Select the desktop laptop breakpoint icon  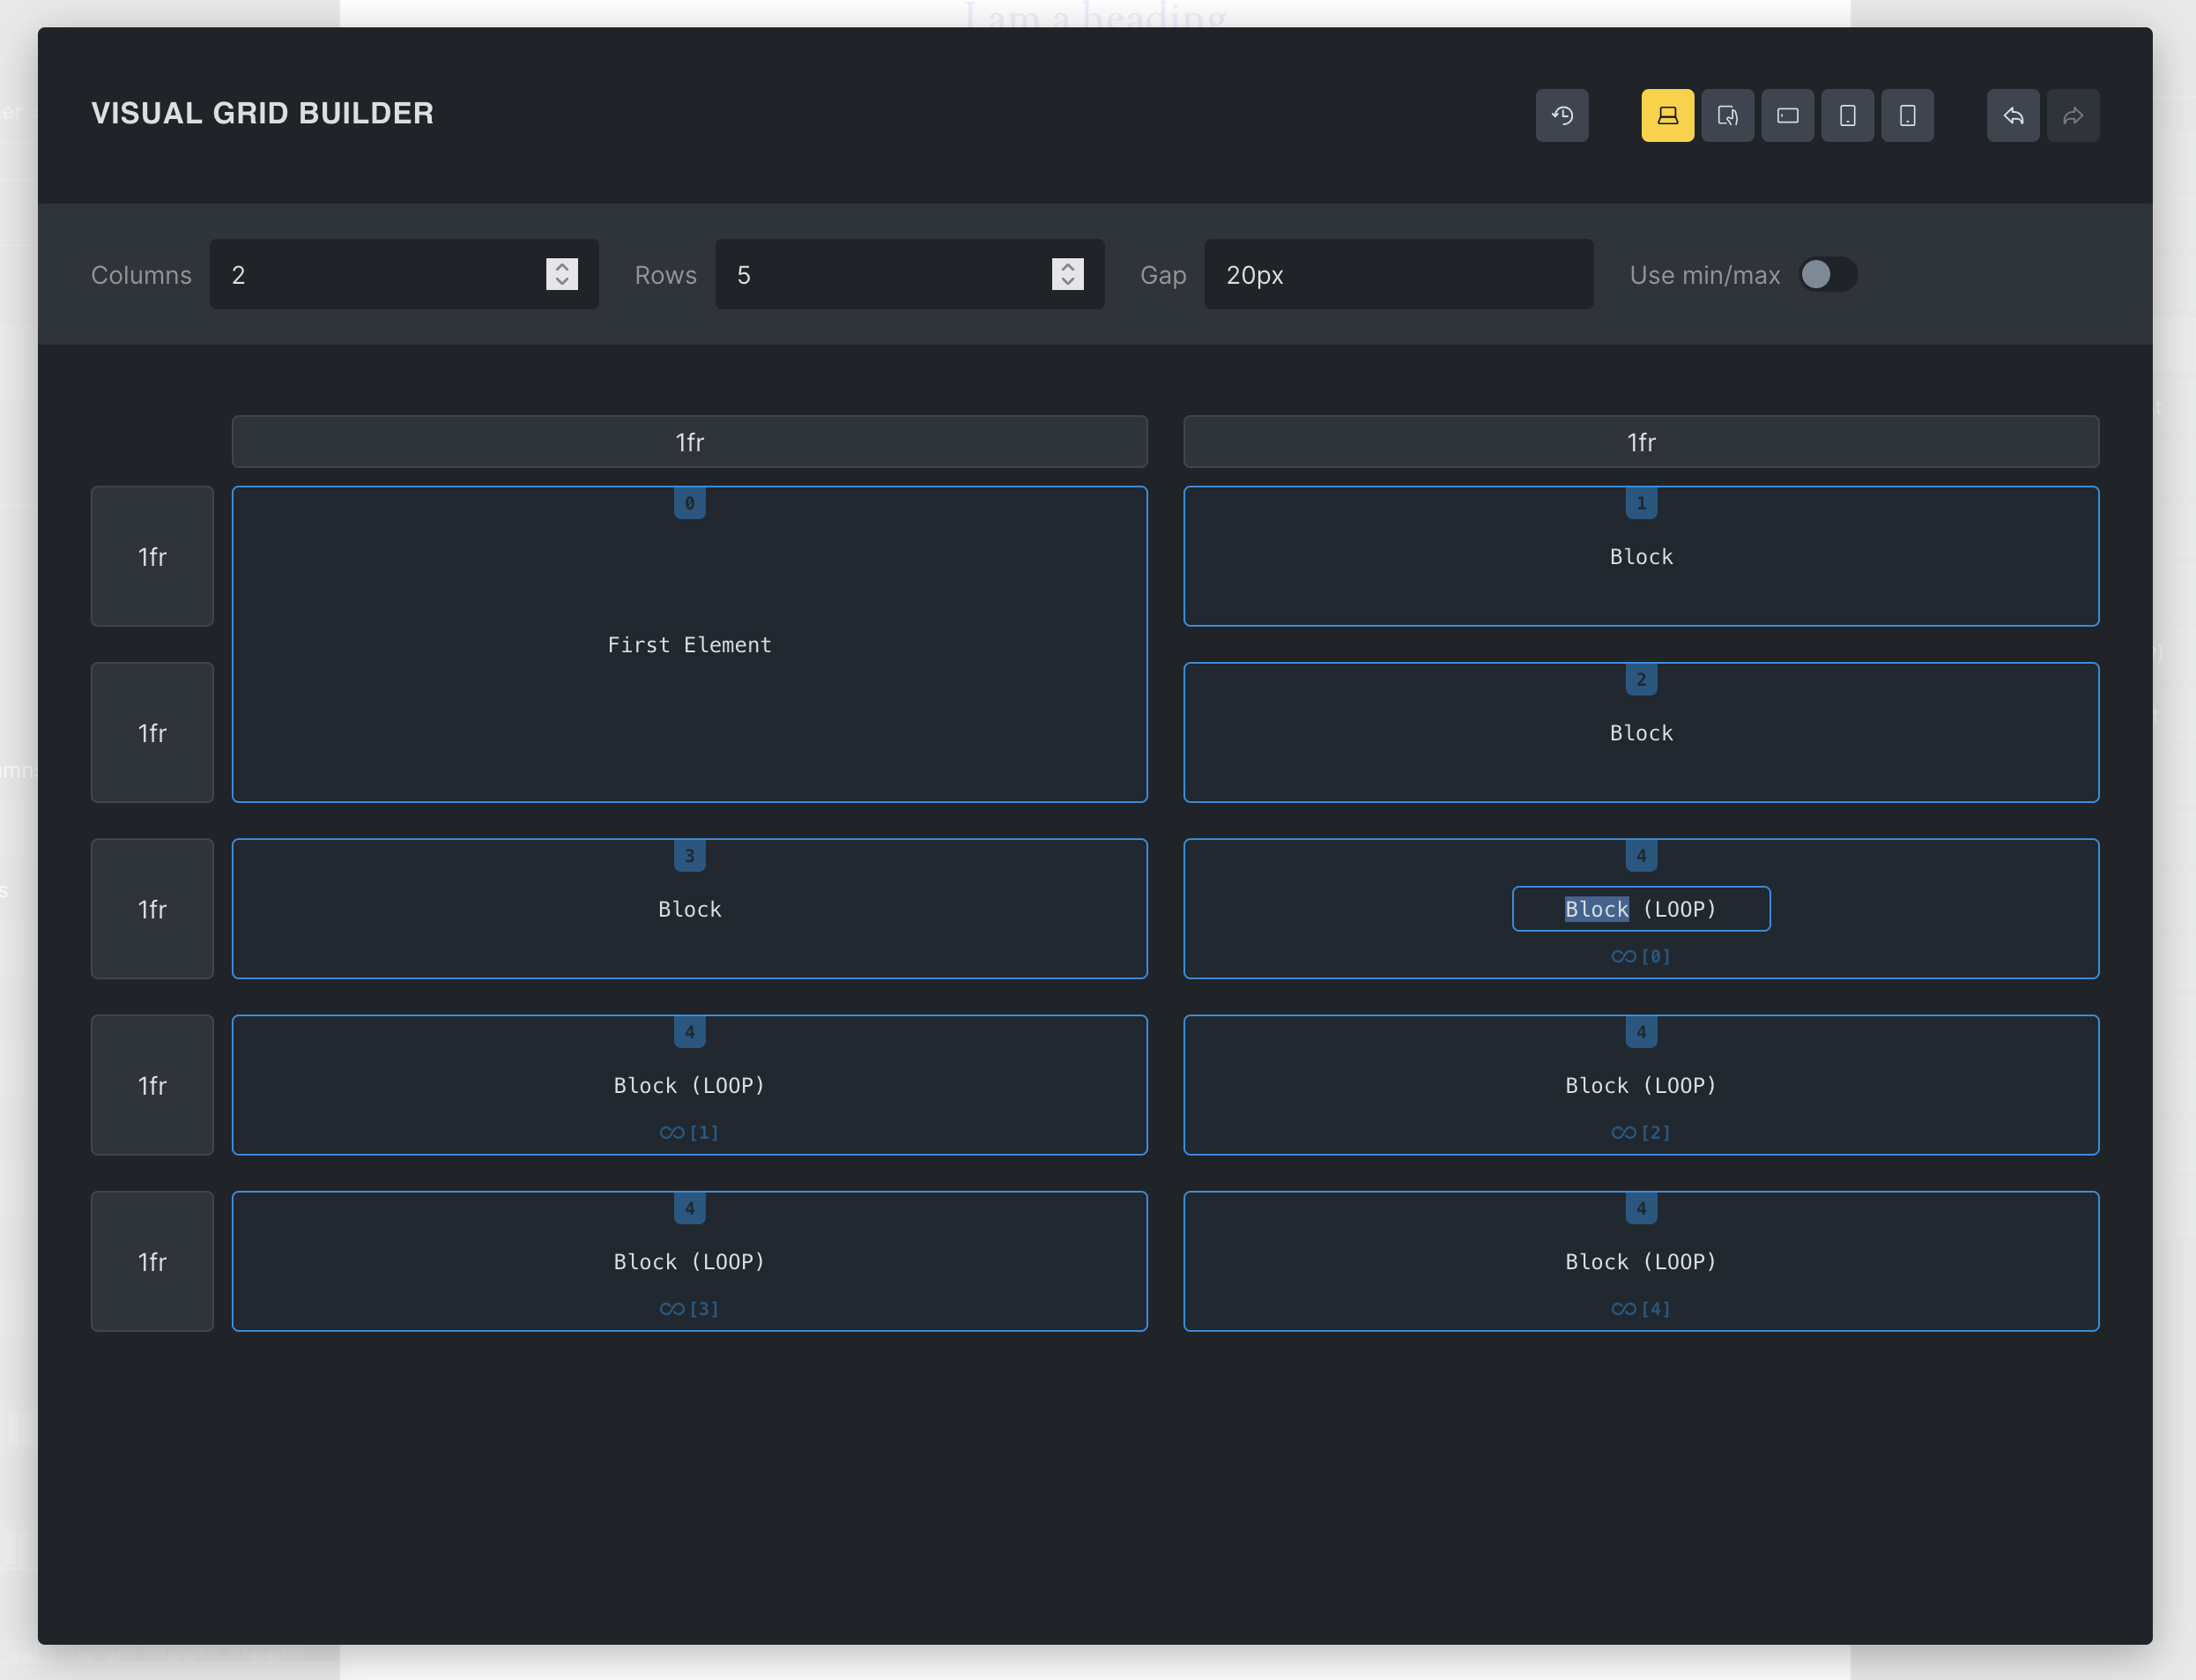pyautogui.click(x=1667, y=115)
